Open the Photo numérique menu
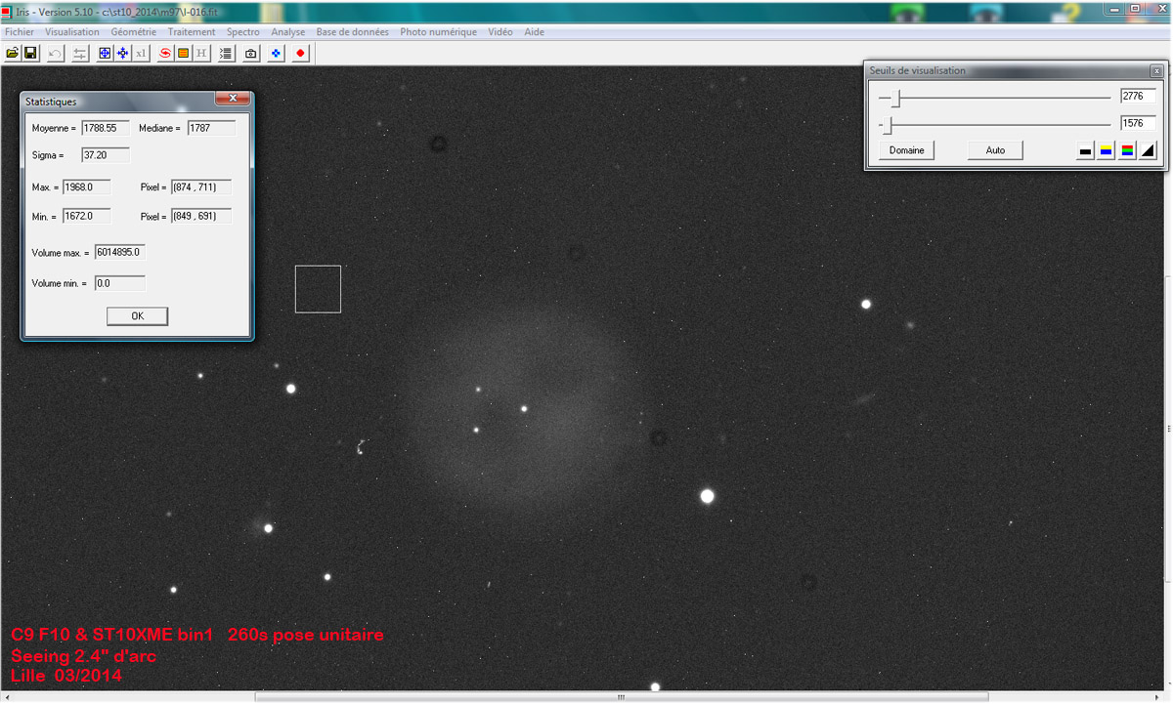The height and width of the screenshot is (704, 1173). pyautogui.click(x=439, y=32)
